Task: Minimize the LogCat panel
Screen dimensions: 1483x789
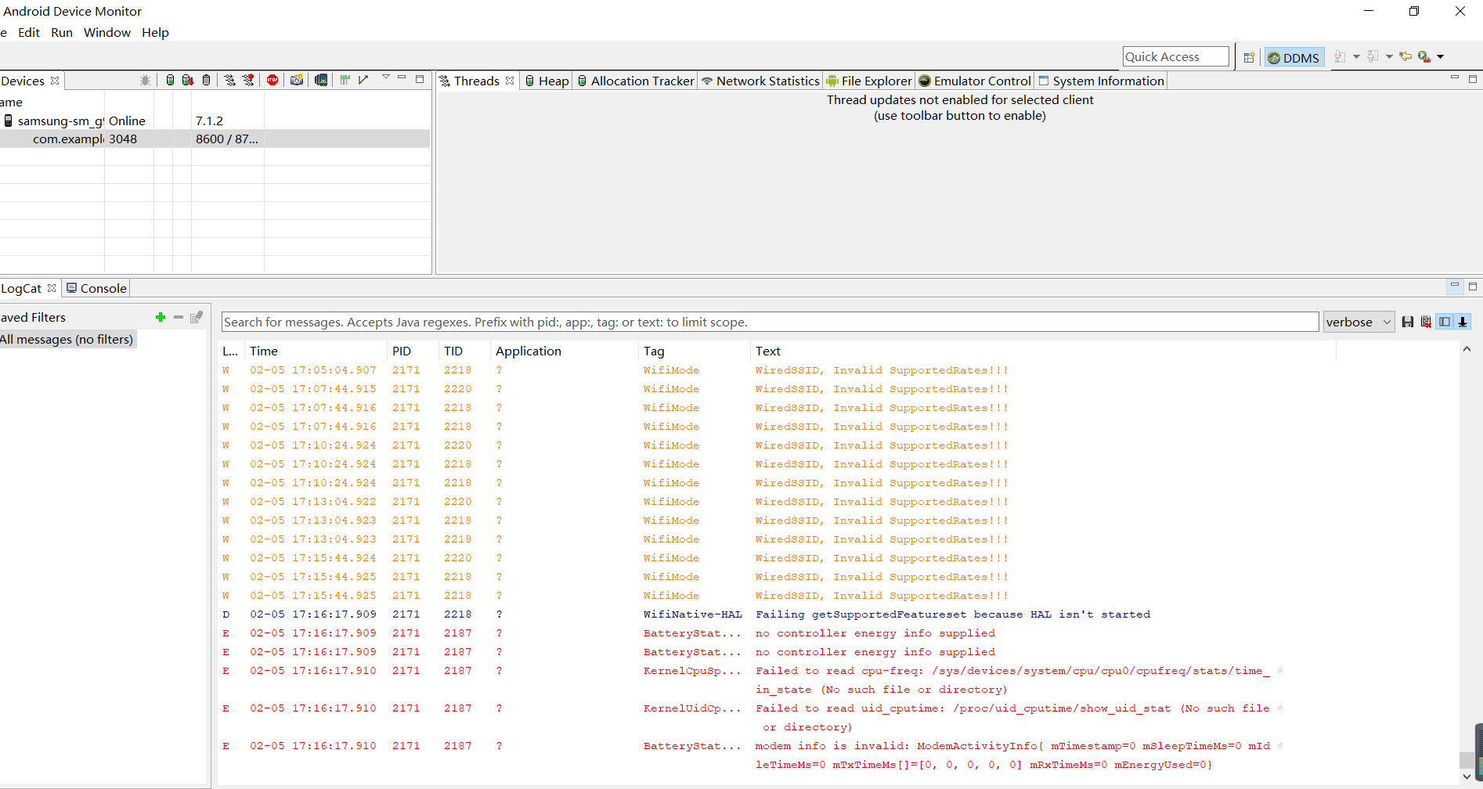Action: (1455, 286)
